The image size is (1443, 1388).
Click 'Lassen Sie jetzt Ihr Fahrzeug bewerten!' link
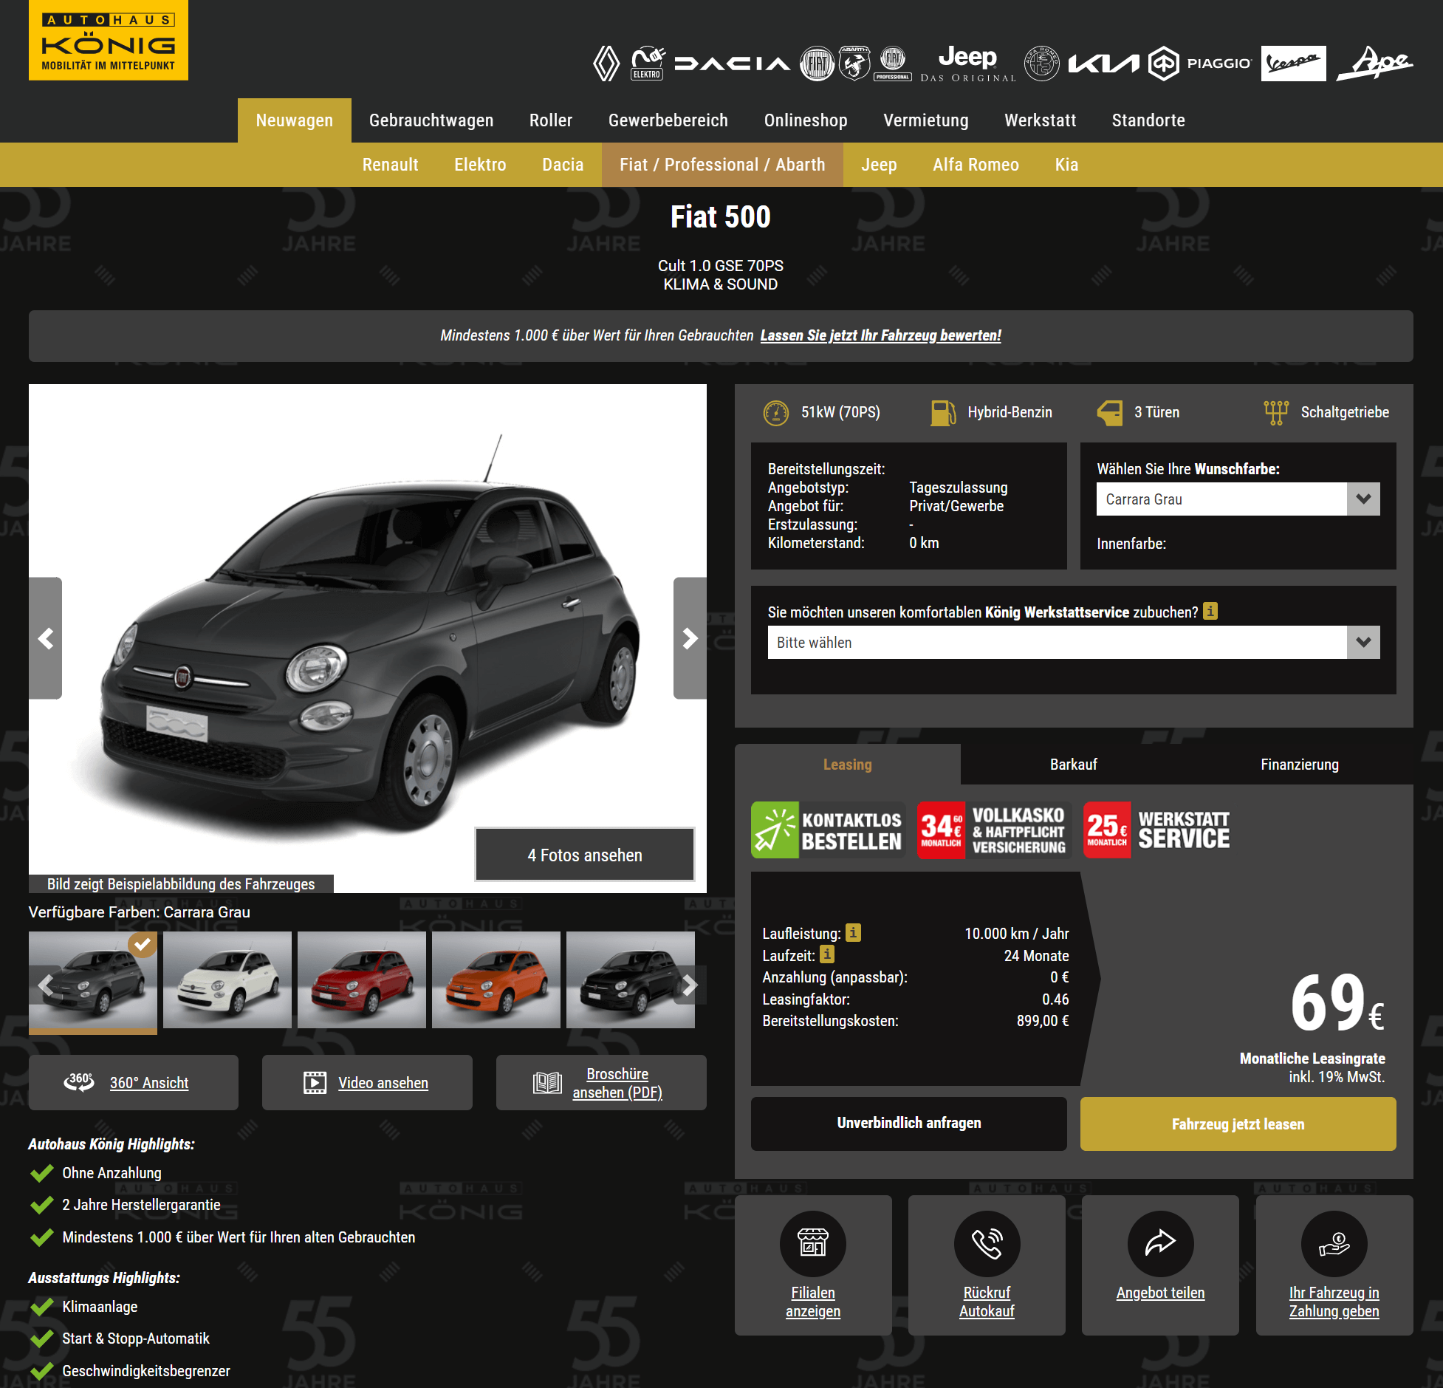pos(880,335)
